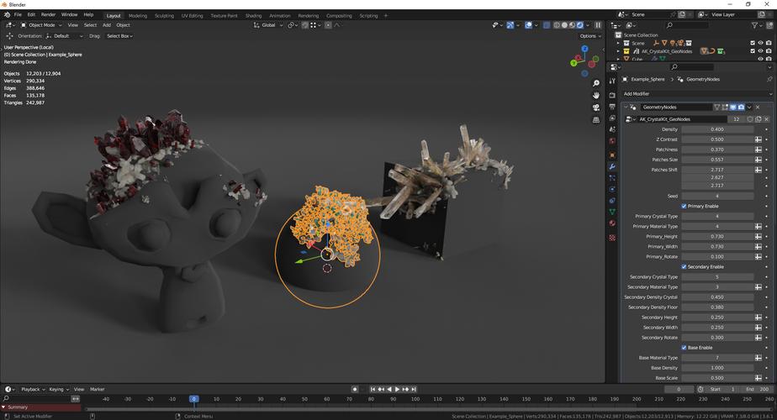777x420 pixels.
Task: Collapse the Summary row in the timeline
Action: pos(3,407)
